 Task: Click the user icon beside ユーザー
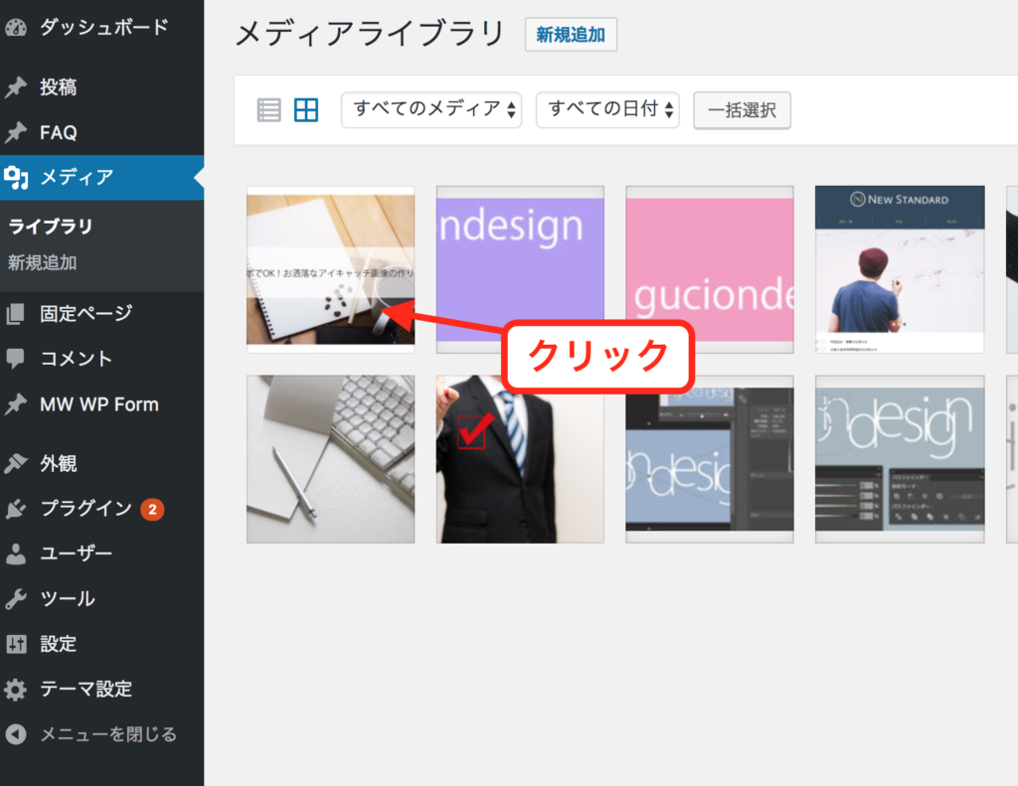[16, 553]
